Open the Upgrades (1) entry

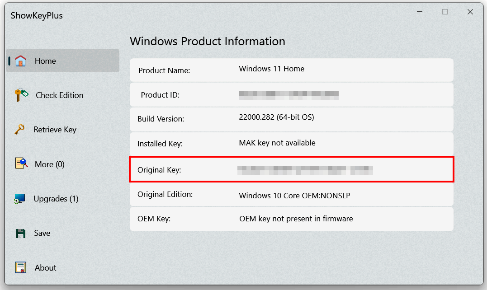55,199
